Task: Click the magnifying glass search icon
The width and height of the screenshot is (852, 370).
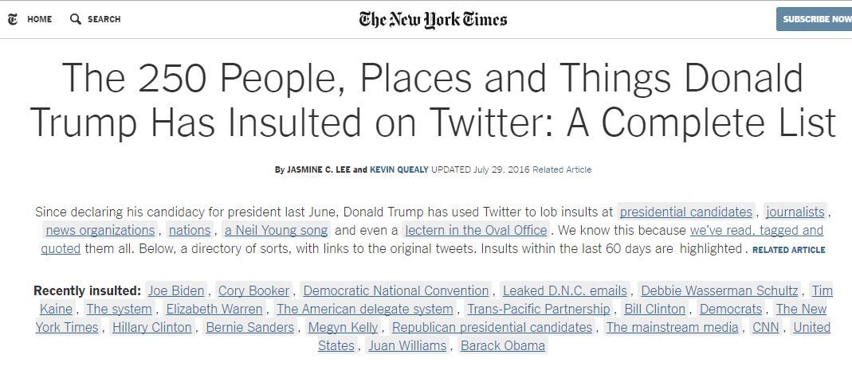Action: coord(76,19)
